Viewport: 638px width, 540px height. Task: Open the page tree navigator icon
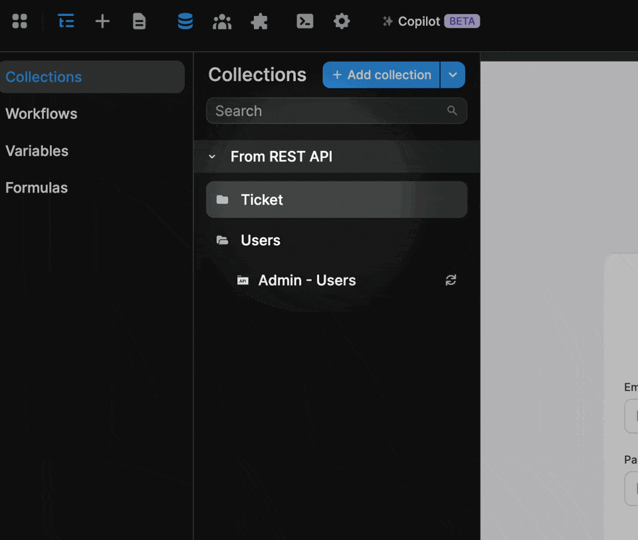66,21
